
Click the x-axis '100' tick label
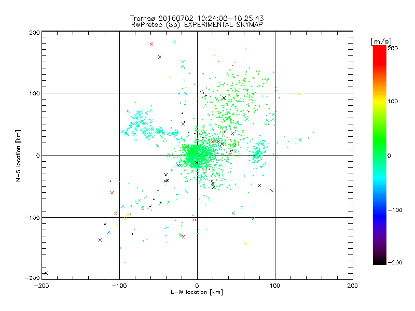click(x=275, y=286)
